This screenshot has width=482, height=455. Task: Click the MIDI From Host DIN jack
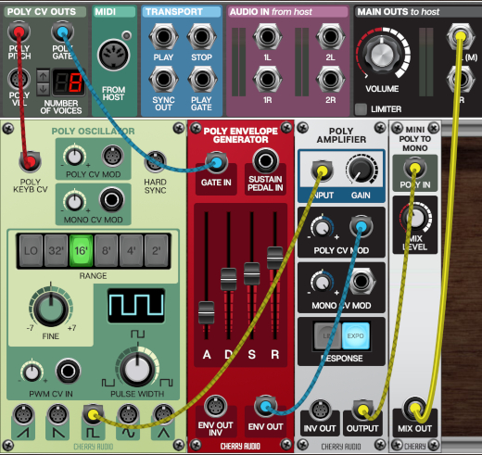[114, 55]
